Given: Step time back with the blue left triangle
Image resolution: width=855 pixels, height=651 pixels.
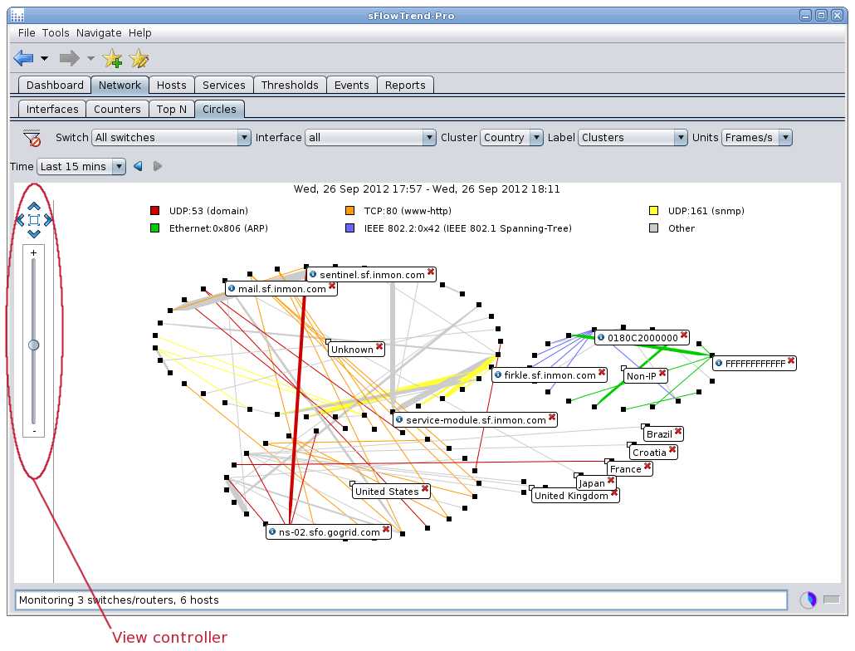Looking at the screenshot, I should 138,166.
